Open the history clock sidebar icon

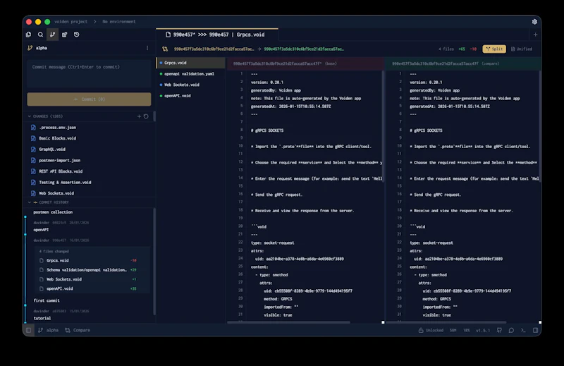(77, 35)
